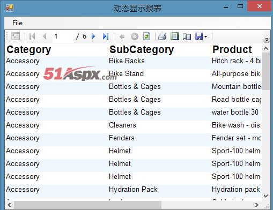The height and width of the screenshot is (210, 273).
Task: Select the Bike Stand cell
Action: (x=126, y=73)
